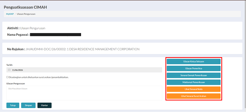Click the Penguatkuasaan CIMAH page heading
The image size is (246, 112).
(x=25, y=7)
